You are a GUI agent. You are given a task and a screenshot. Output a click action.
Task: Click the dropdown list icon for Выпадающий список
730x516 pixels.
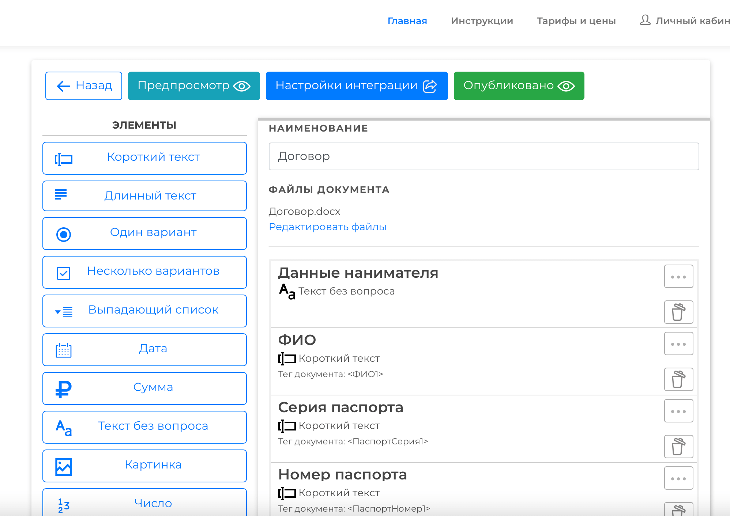tap(64, 312)
